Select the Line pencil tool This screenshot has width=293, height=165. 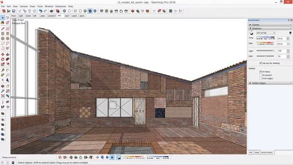(3, 28)
